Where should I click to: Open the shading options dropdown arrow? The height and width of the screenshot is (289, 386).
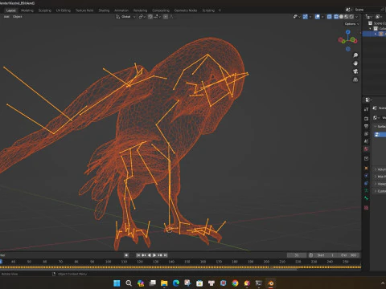tap(357, 17)
